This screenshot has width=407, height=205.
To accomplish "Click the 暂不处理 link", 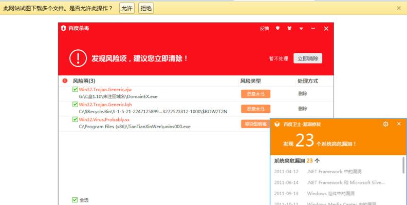I will point(279,59).
